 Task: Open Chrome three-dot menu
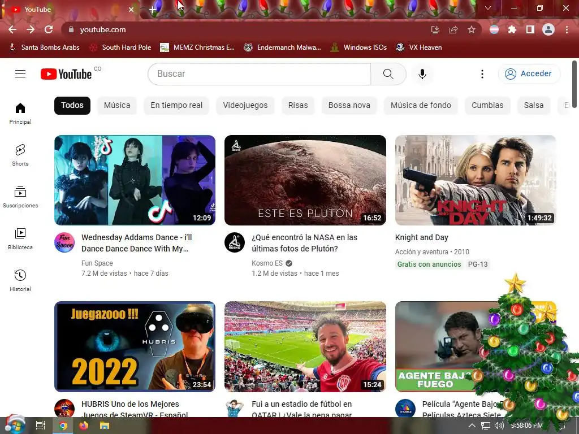[x=567, y=29]
